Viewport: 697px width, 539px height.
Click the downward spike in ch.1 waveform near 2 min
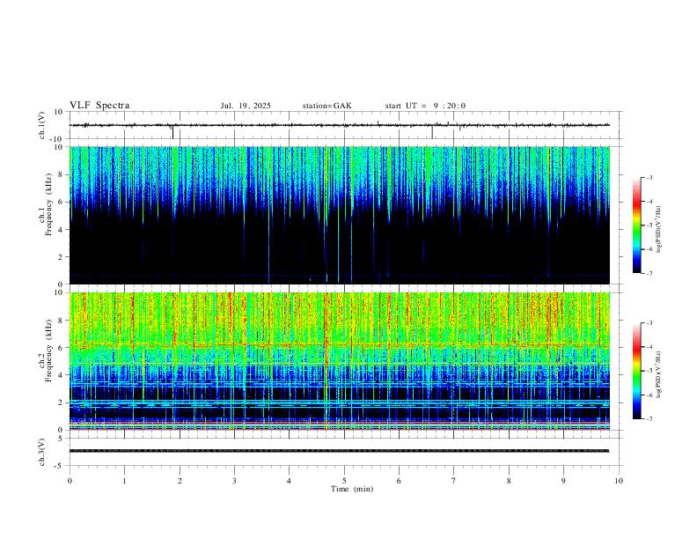pos(172,132)
